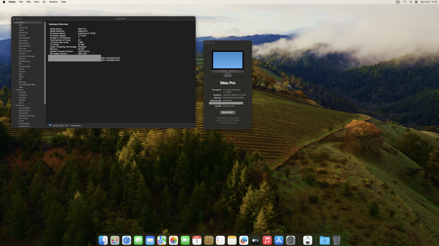Open the Help menu

point(64,2)
